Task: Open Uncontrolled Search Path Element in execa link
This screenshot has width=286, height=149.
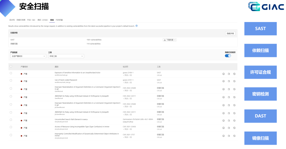Action: 71,119
